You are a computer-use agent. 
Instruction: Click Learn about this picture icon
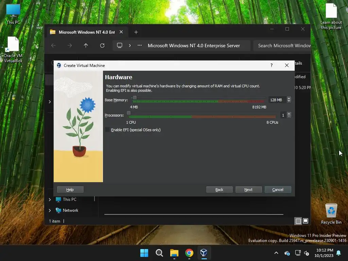(331, 17)
